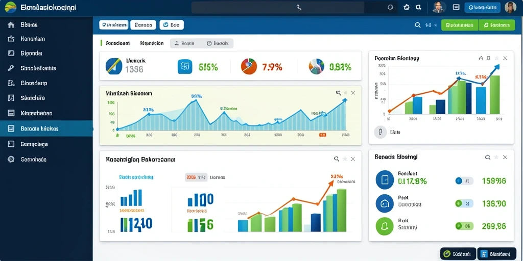The image size is (523, 261).
Task: Click the orange marker on the line chart axis
Action: pyautogui.click(x=322, y=135)
